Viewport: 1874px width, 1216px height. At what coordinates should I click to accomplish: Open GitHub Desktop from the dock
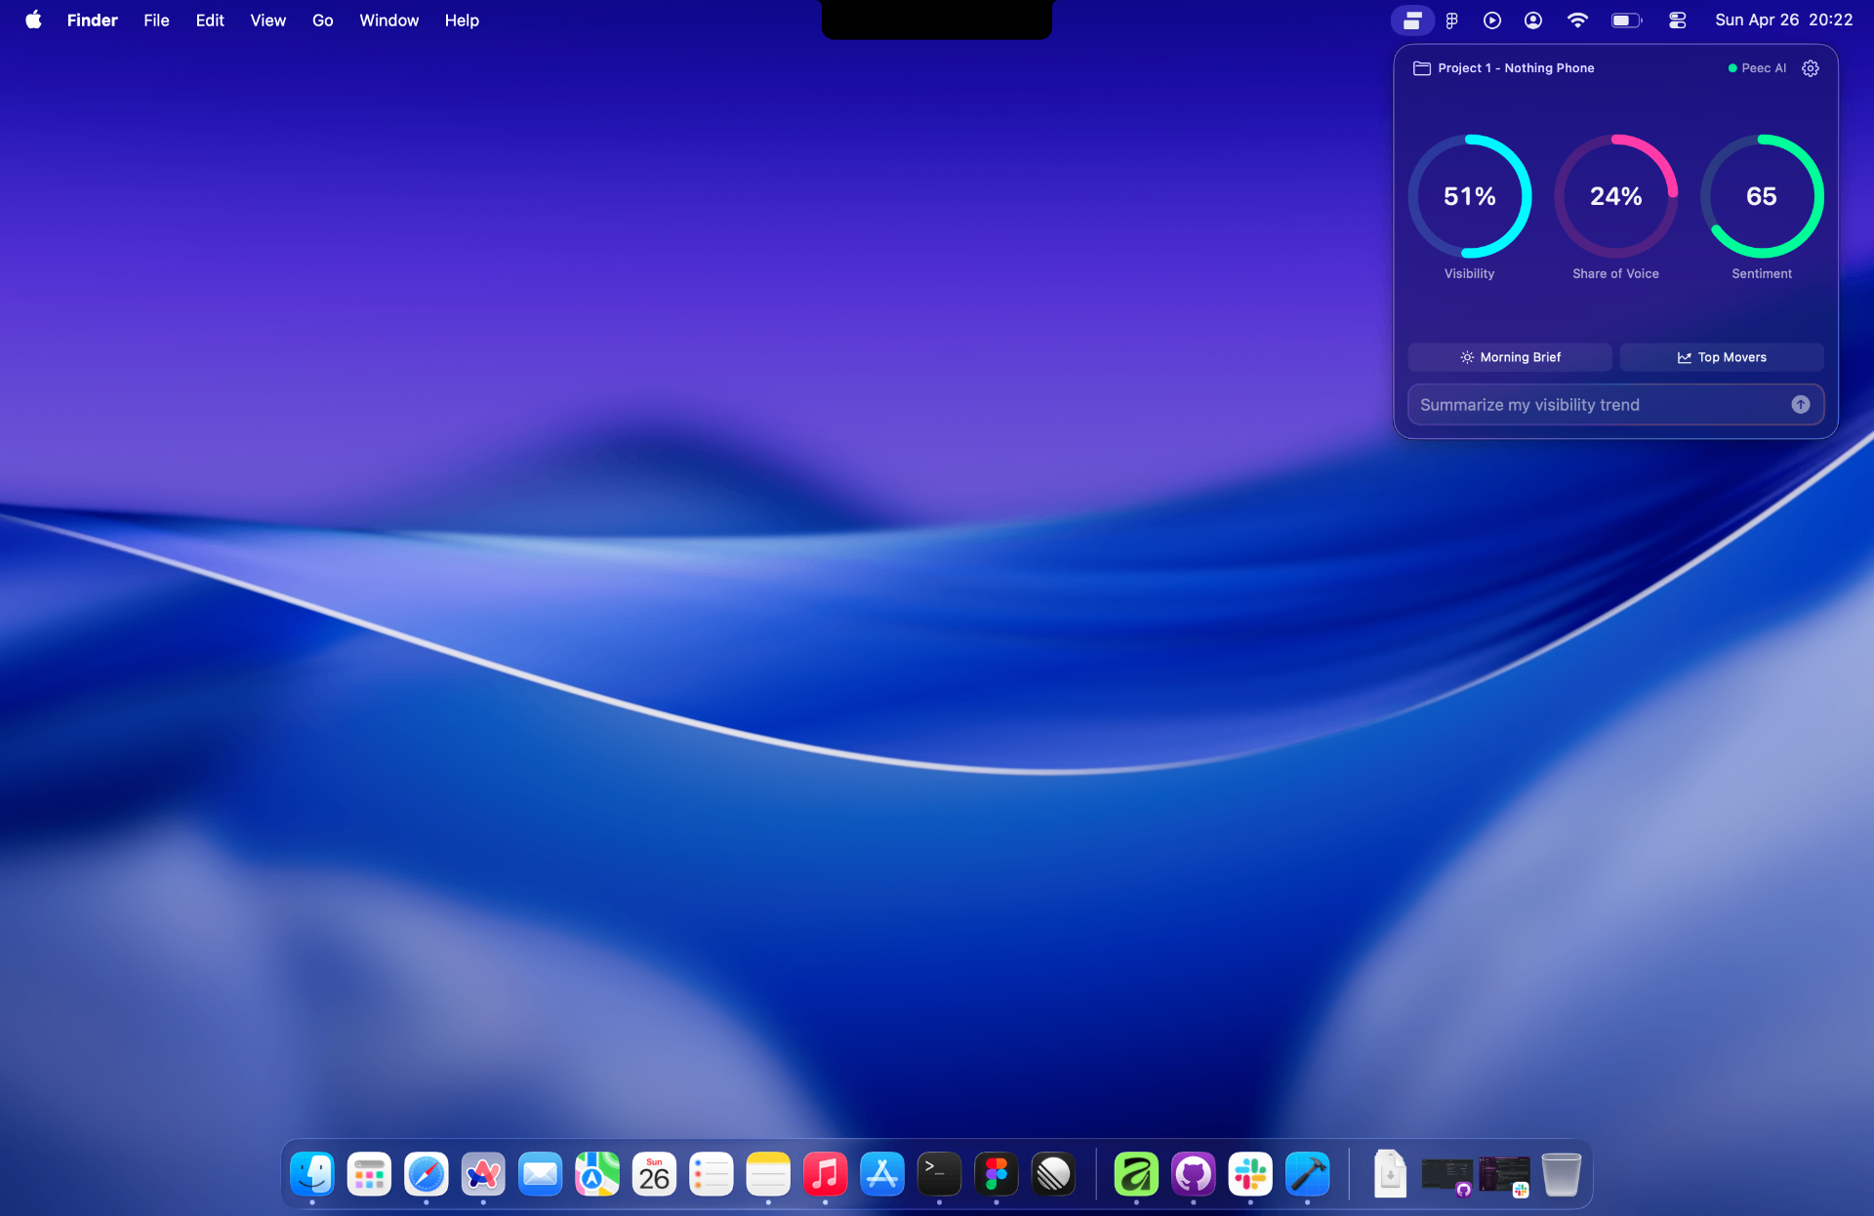click(x=1193, y=1174)
